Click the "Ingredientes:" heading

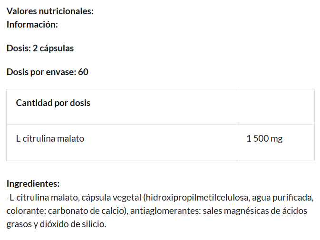33,183
